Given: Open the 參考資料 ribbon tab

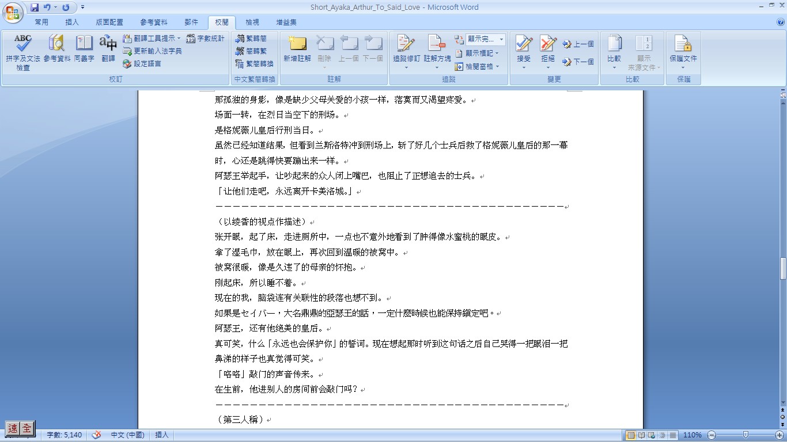Looking at the screenshot, I should click(x=154, y=22).
